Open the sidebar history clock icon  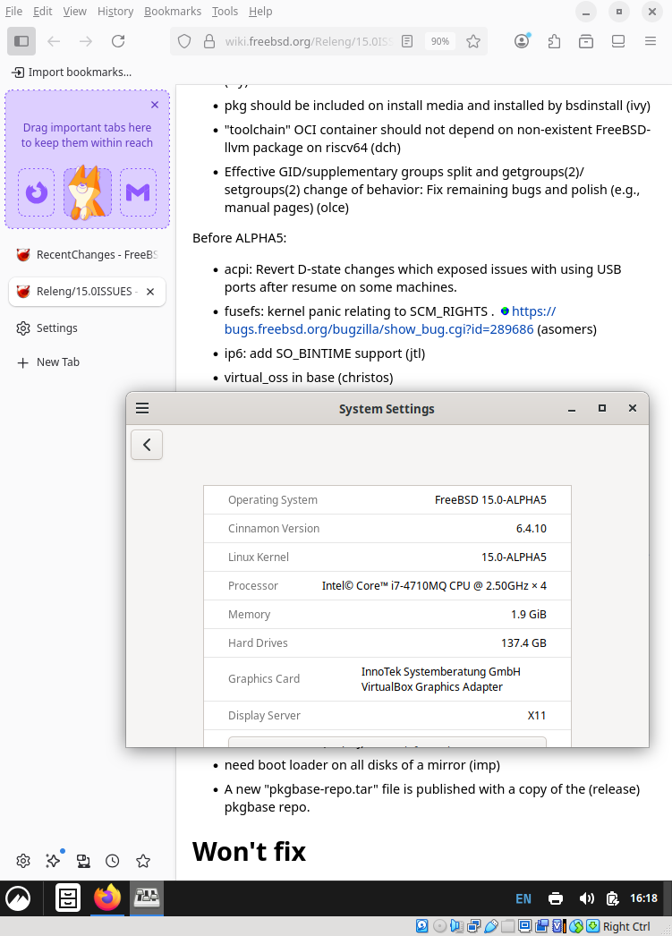point(113,861)
